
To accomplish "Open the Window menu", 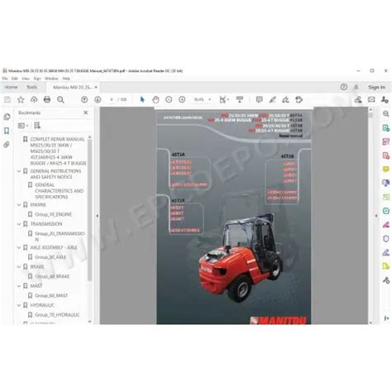I will pyautogui.click(x=51, y=79).
